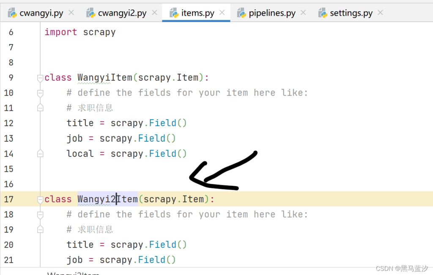Click 'scrapy.Item' on line 9
Image resolution: width=433 pixels, height=275 pixels.
(x=168, y=78)
